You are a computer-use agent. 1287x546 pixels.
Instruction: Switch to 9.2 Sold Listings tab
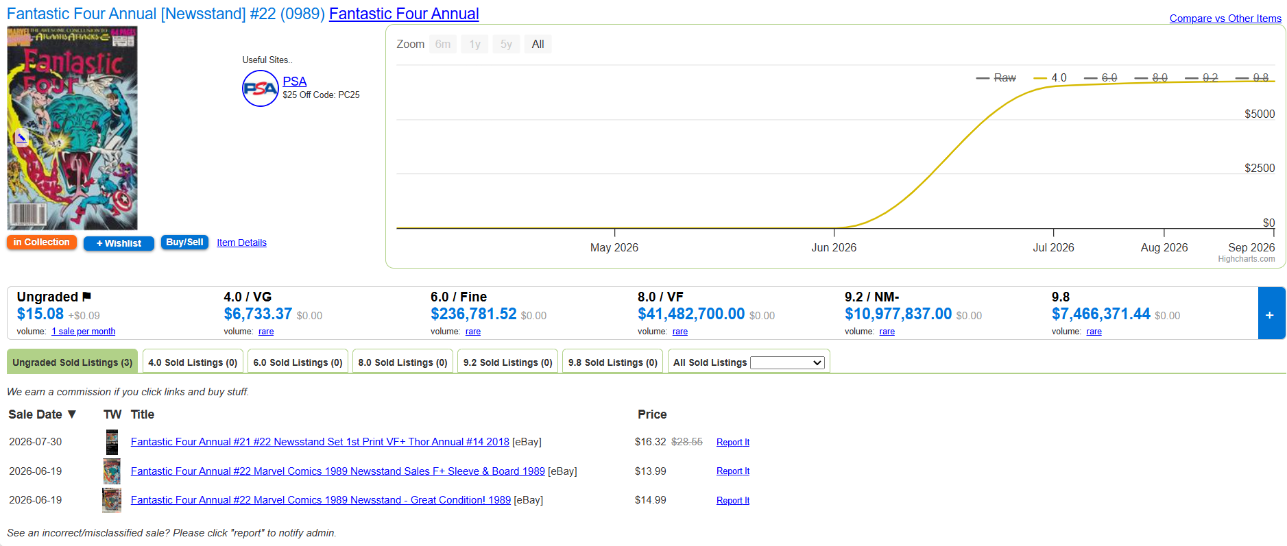coord(507,362)
